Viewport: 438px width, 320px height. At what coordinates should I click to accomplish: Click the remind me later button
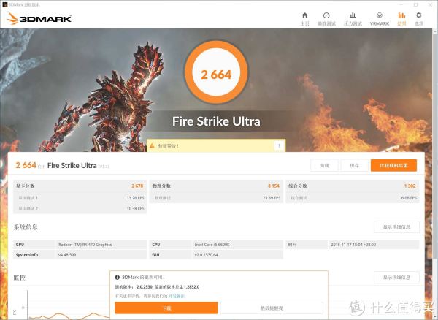pyautogui.click(x=272, y=308)
